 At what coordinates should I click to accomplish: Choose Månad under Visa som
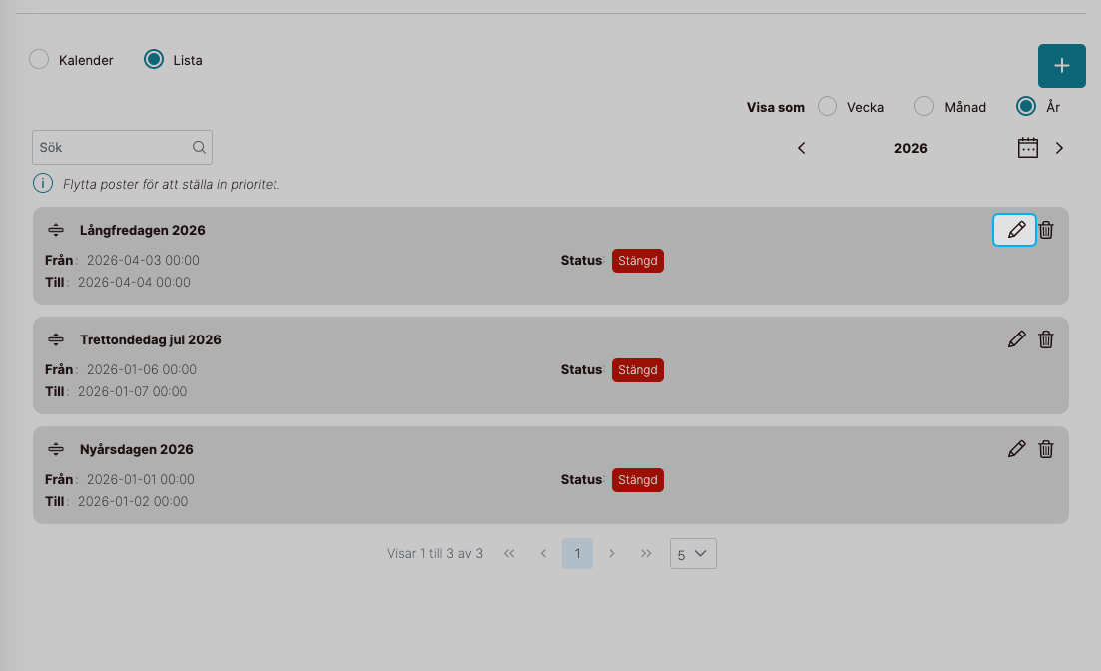coord(924,107)
